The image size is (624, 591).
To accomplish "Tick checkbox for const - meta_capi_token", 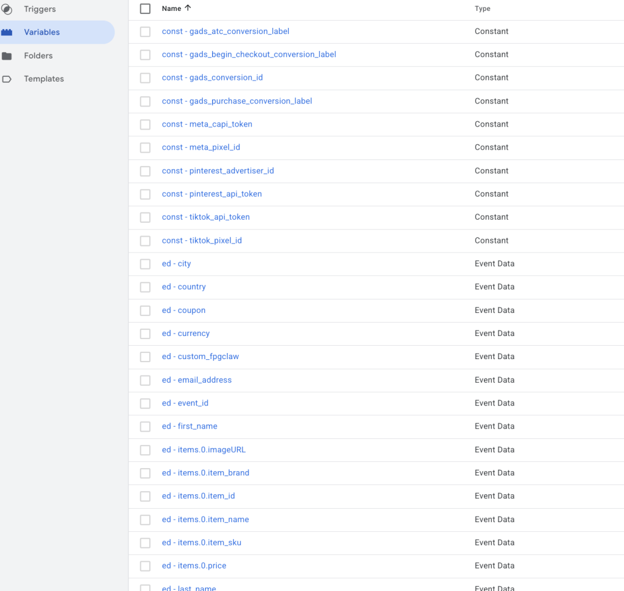I will tap(145, 124).
